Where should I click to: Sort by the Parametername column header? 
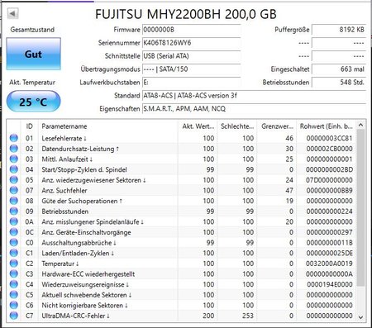tap(108, 126)
